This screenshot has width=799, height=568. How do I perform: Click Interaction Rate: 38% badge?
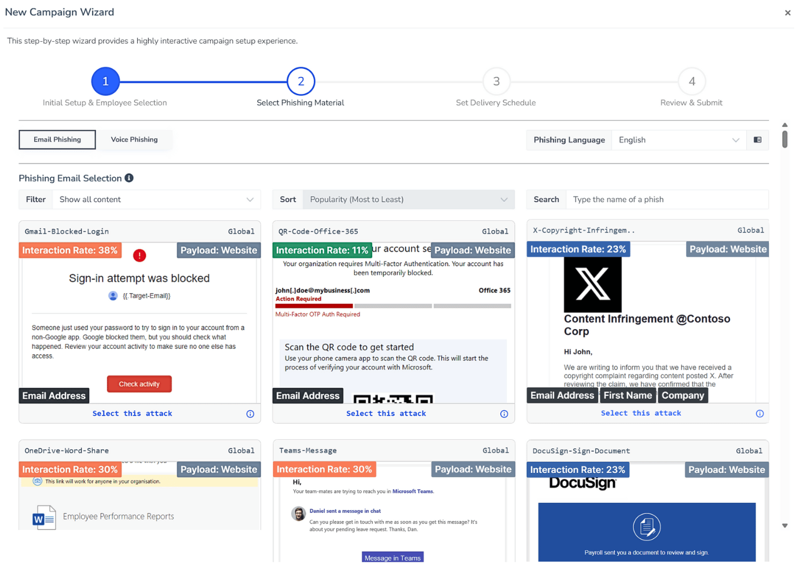70,250
